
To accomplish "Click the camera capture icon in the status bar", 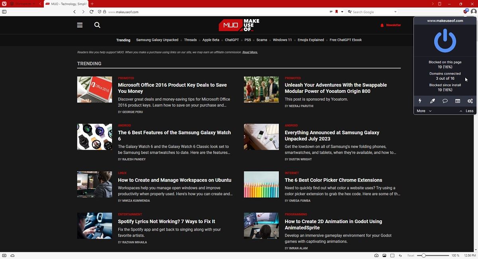I will [x=376, y=255].
